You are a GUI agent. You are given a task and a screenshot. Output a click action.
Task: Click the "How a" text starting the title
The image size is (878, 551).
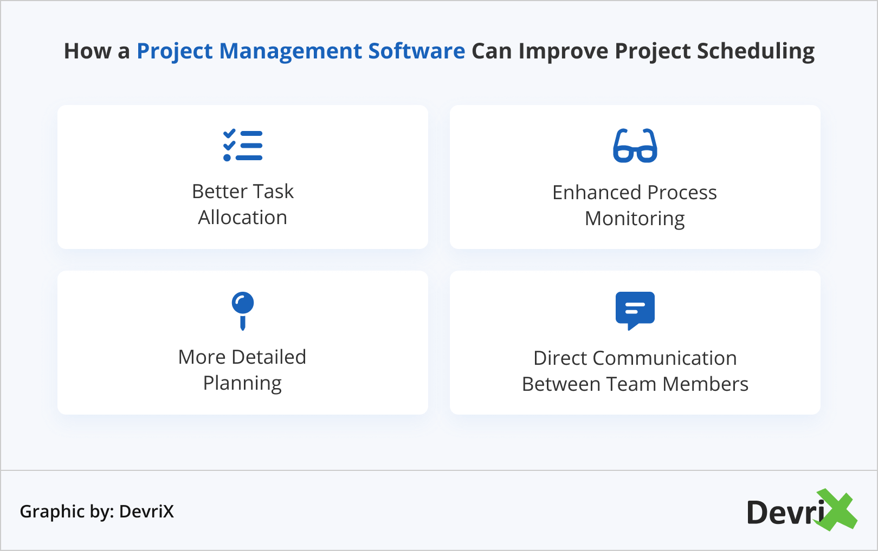[97, 51]
